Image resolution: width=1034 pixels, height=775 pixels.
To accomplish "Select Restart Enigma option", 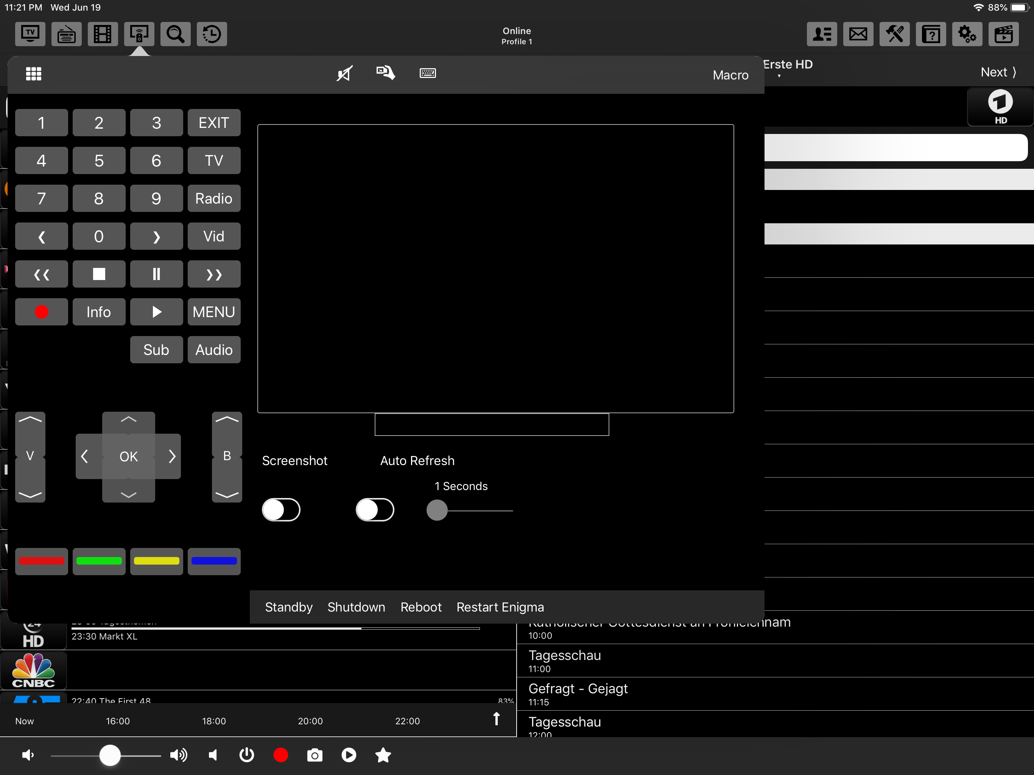I will pos(500,607).
